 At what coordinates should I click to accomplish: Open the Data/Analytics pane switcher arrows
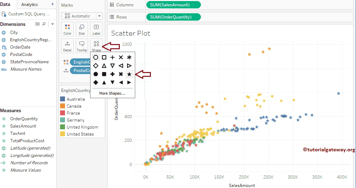tap(52, 4)
